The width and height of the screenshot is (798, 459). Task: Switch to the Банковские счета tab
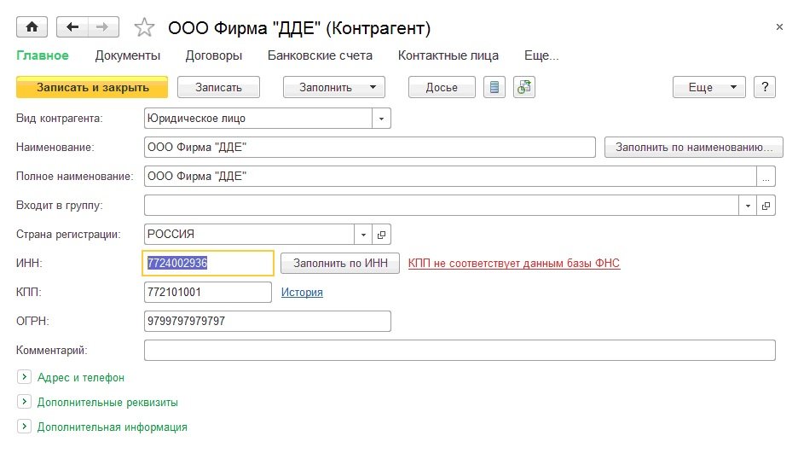[x=320, y=55]
